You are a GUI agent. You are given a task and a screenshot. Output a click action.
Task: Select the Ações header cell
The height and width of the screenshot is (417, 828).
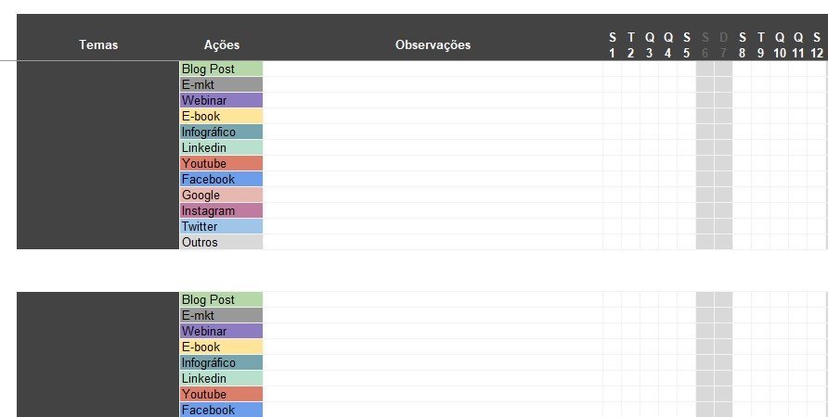[221, 44]
